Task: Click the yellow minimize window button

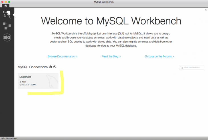Action: [6, 2]
